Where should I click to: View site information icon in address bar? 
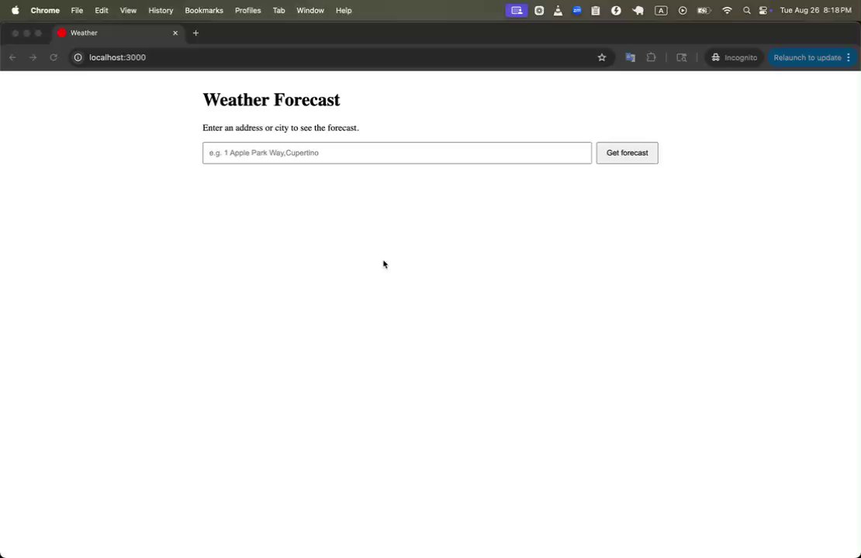click(x=78, y=57)
